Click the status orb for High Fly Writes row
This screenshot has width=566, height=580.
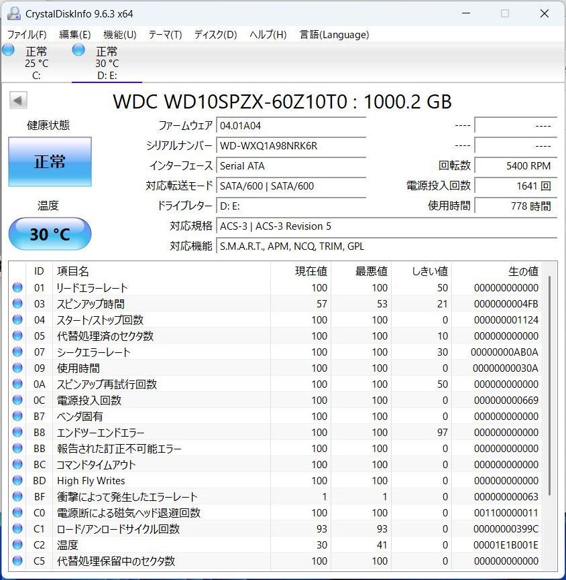pos(17,480)
